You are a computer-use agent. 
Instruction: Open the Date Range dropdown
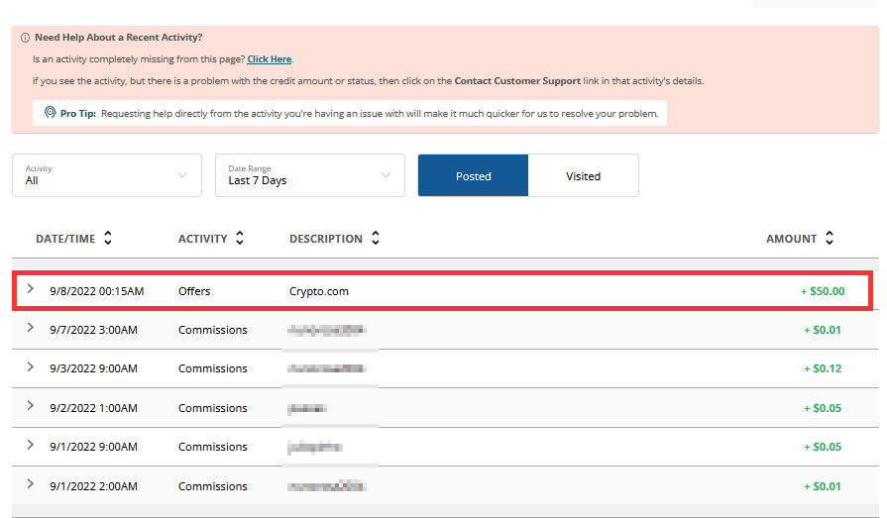tap(309, 175)
